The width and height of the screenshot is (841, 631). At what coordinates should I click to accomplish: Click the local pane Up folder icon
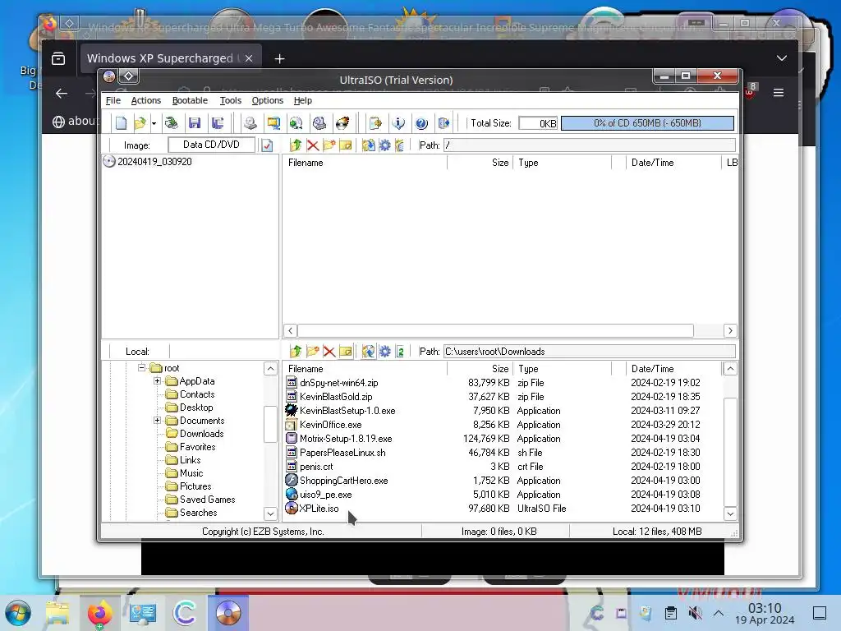[x=296, y=352]
